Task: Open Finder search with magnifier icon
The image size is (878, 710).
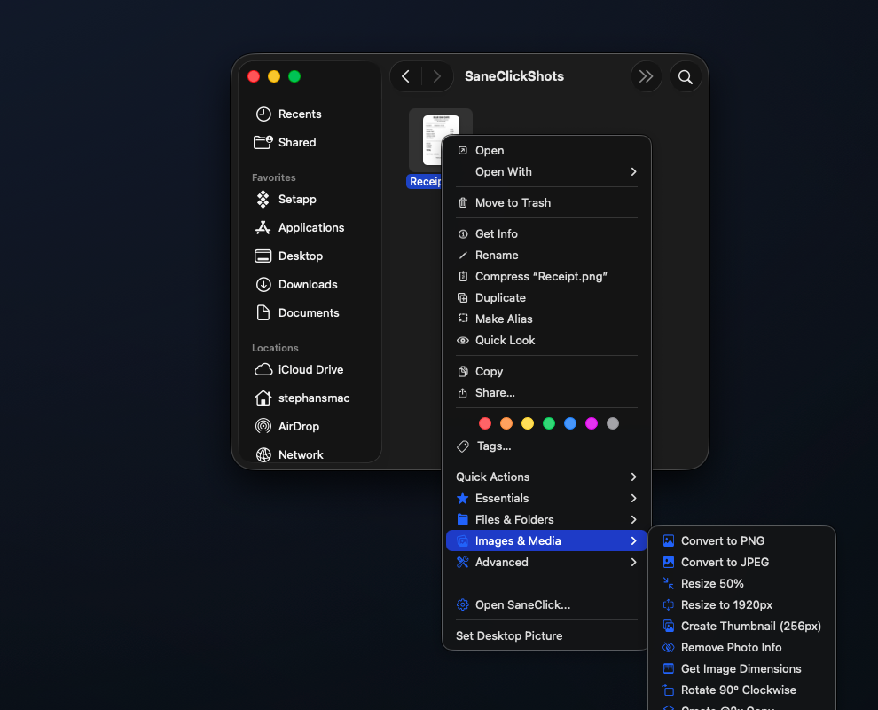Action: (686, 76)
